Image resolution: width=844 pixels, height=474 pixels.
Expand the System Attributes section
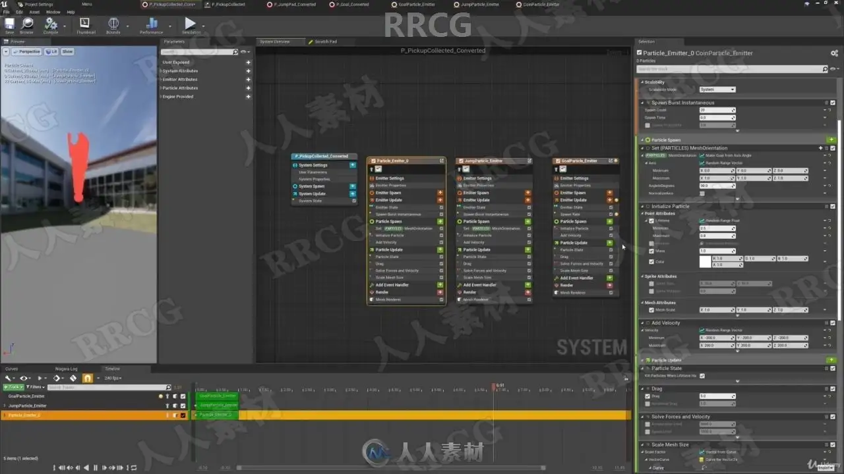point(161,71)
